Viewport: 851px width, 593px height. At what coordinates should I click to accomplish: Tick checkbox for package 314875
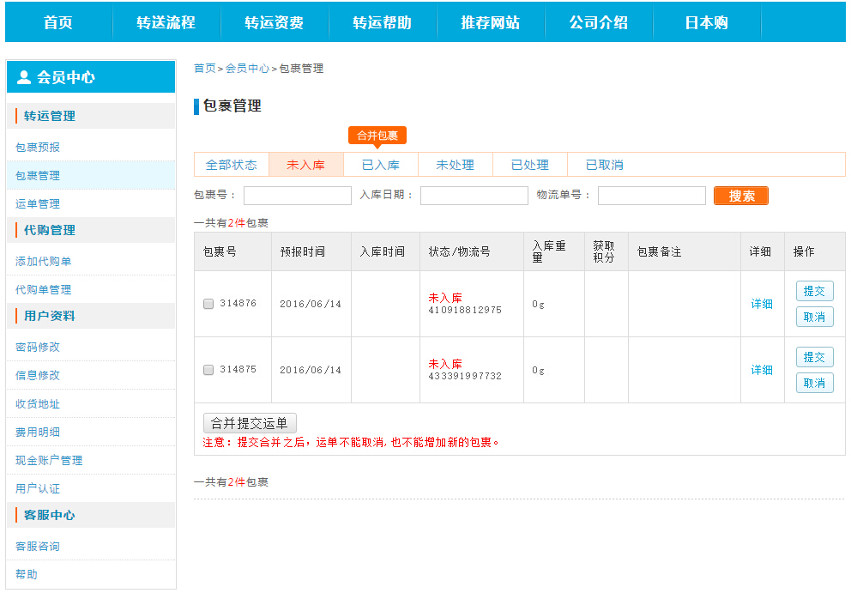pos(208,370)
